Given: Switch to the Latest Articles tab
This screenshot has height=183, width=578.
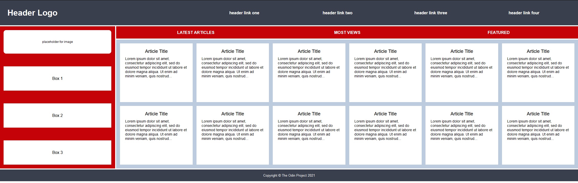Looking at the screenshot, I should tap(196, 32).
